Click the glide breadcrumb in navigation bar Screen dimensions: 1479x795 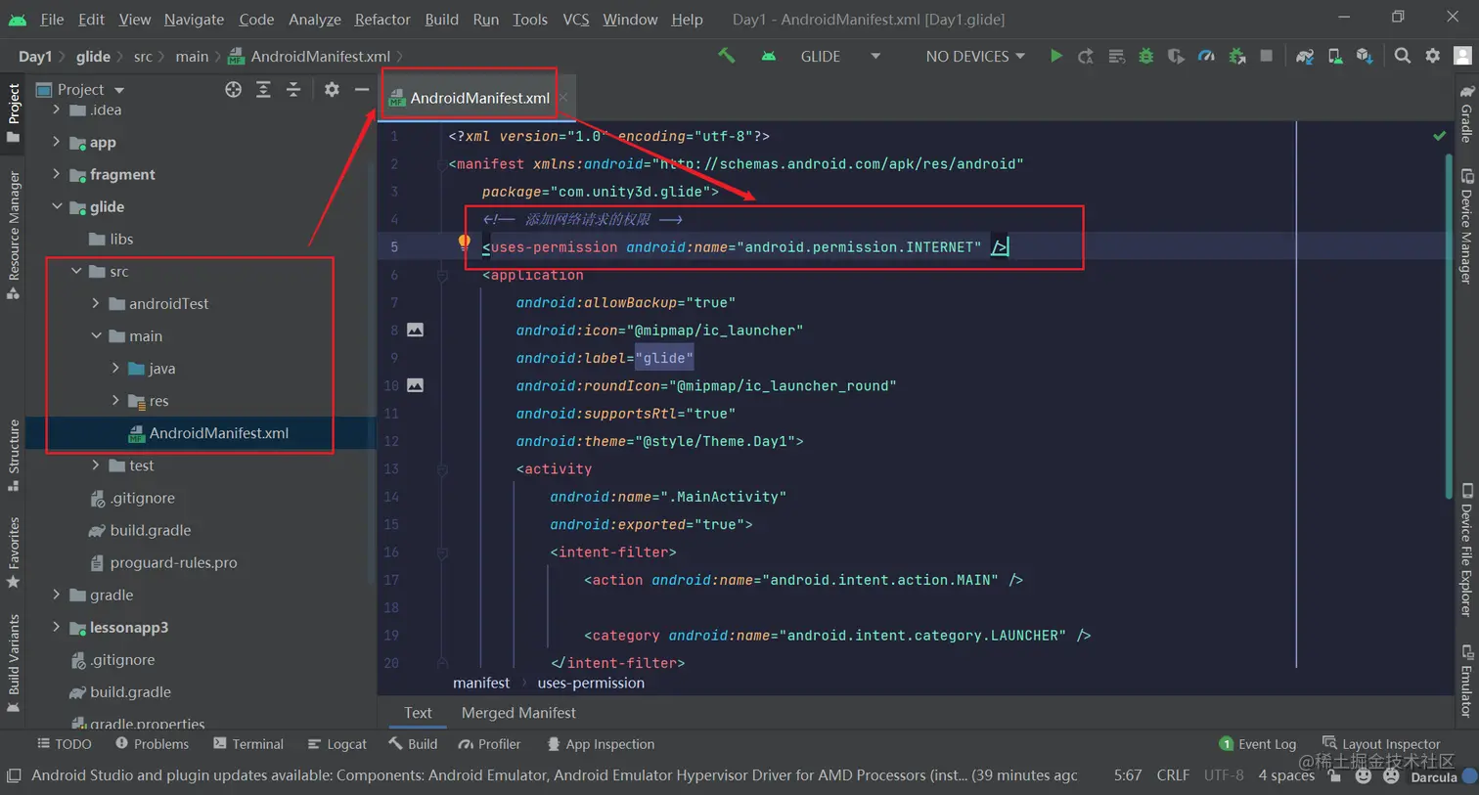[93, 56]
